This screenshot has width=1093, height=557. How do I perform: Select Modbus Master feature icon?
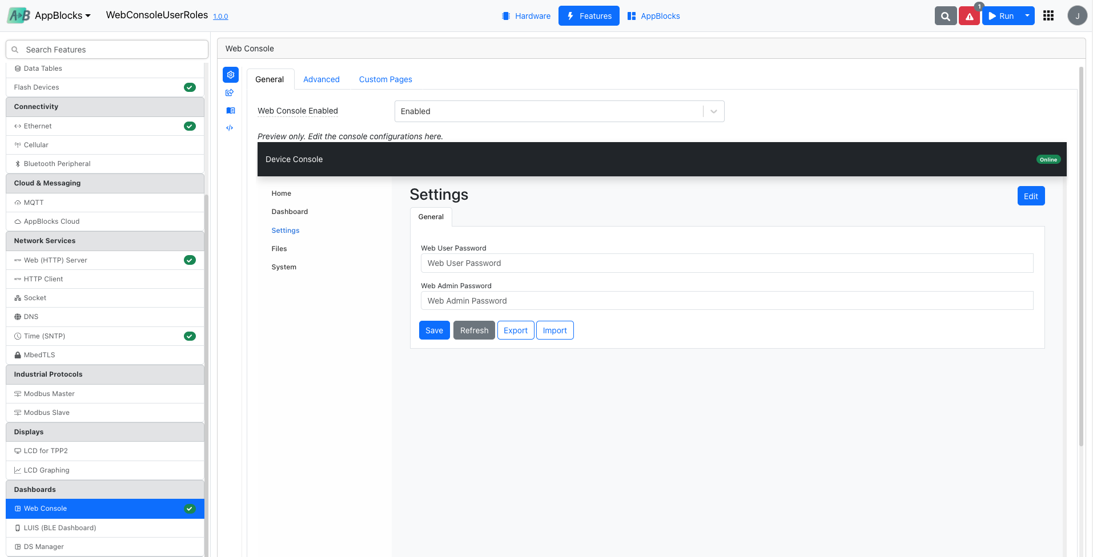click(18, 394)
